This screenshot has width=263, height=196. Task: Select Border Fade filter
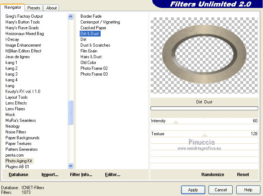(91, 16)
